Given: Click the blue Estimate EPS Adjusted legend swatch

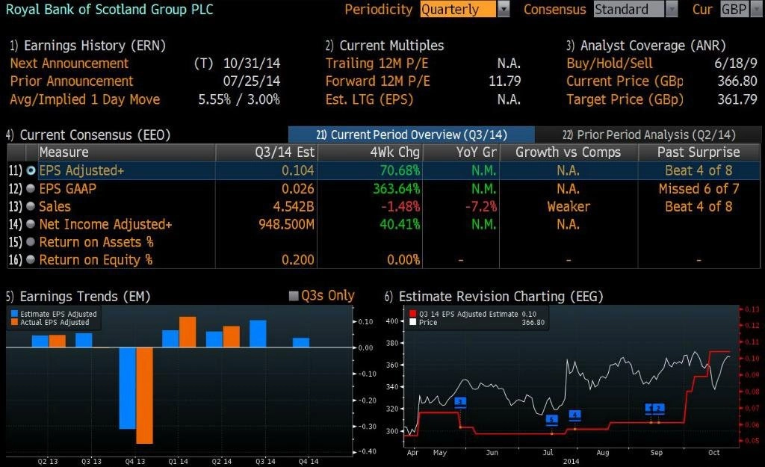Looking at the screenshot, I should (14, 314).
